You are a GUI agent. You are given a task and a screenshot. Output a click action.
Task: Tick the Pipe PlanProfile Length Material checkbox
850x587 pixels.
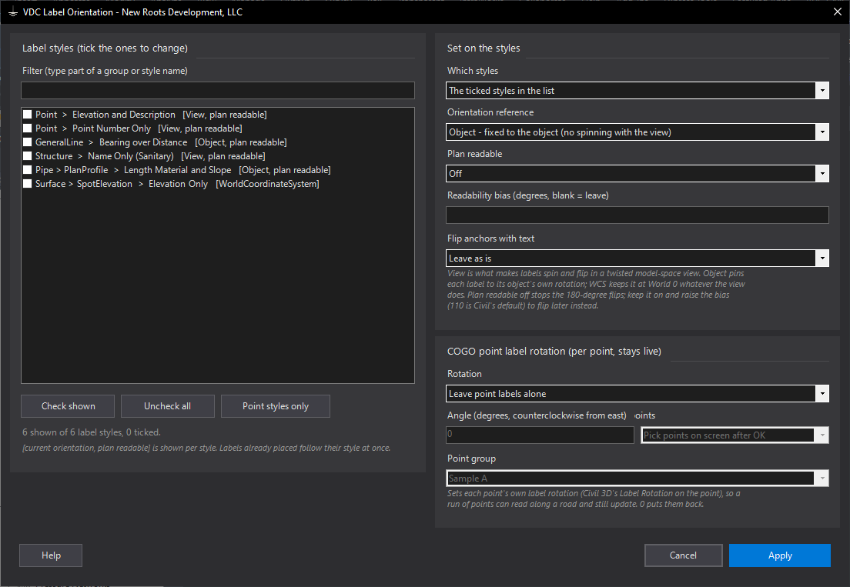[x=27, y=170]
